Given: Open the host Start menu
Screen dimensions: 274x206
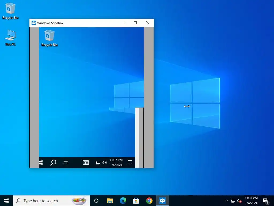Looking at the screenshot, I should point(6,201).
